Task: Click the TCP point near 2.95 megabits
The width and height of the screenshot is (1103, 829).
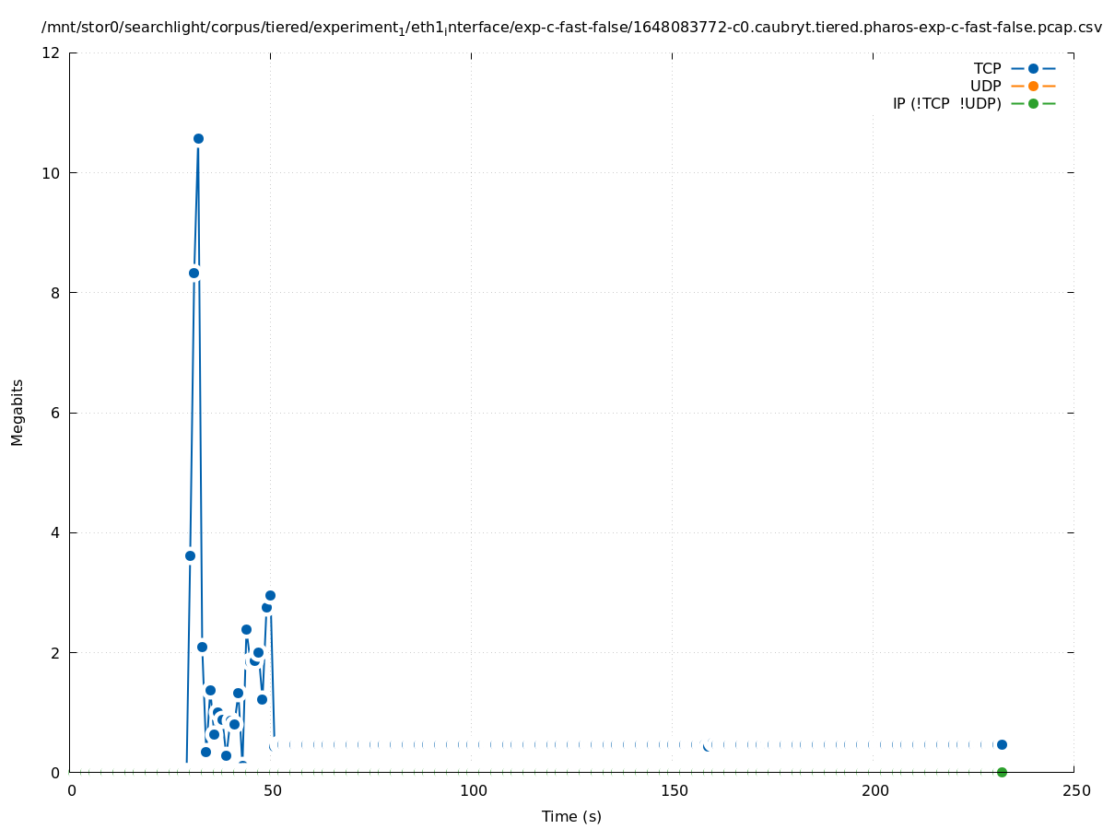Action: [x=270, y=595]
